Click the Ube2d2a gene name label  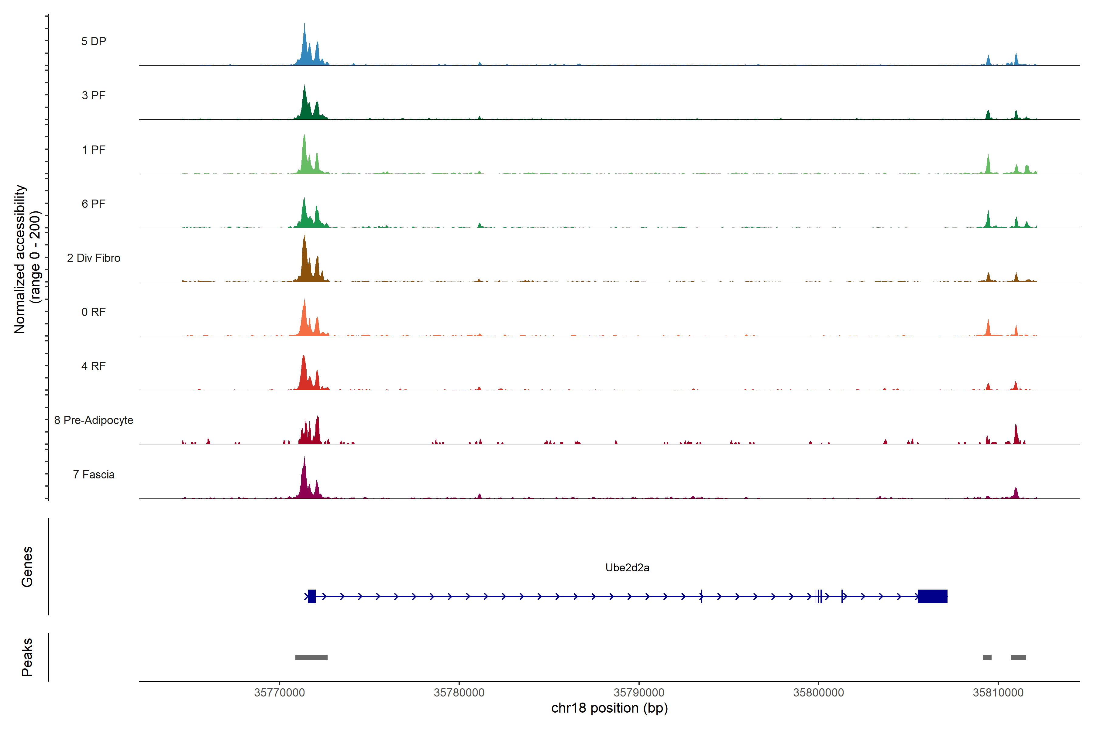(x=627, y=567)
